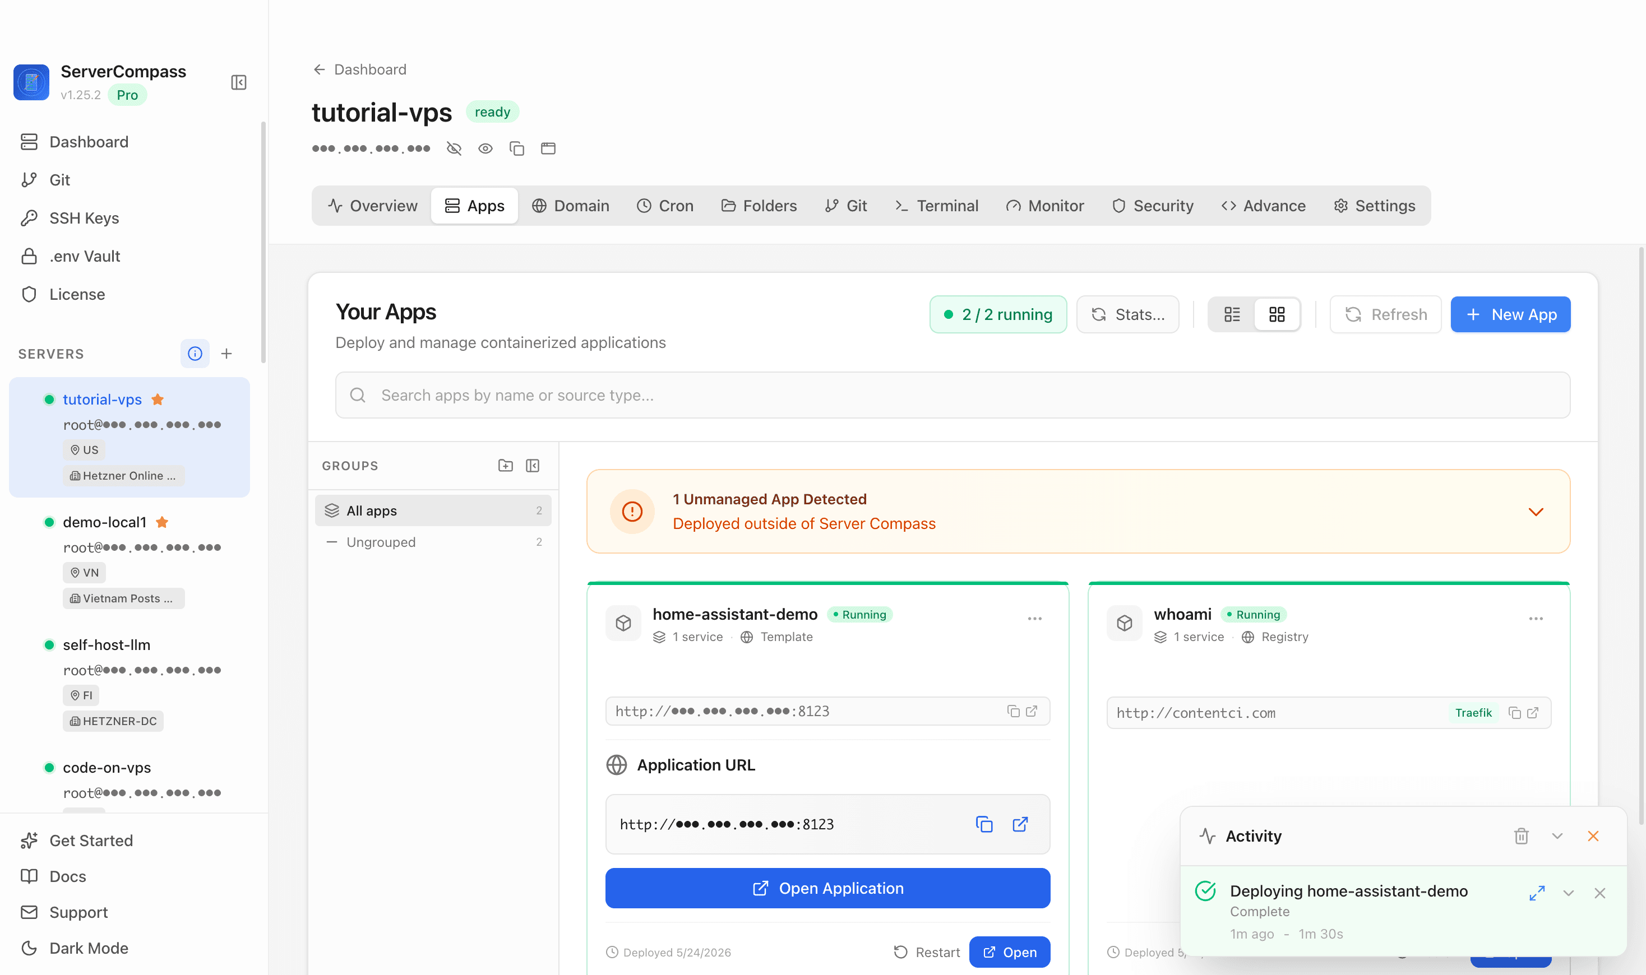Switch apps to list view
This screenshot has width=1646, height=975.
(1232, 315)
